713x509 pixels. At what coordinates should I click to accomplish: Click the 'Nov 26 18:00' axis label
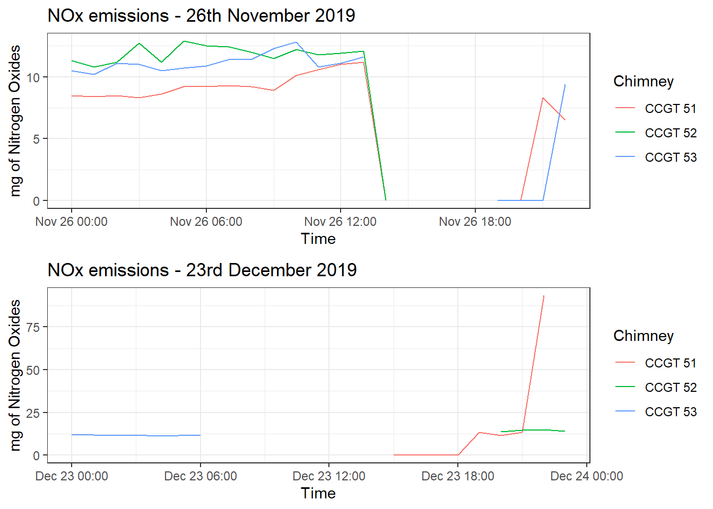475,222
